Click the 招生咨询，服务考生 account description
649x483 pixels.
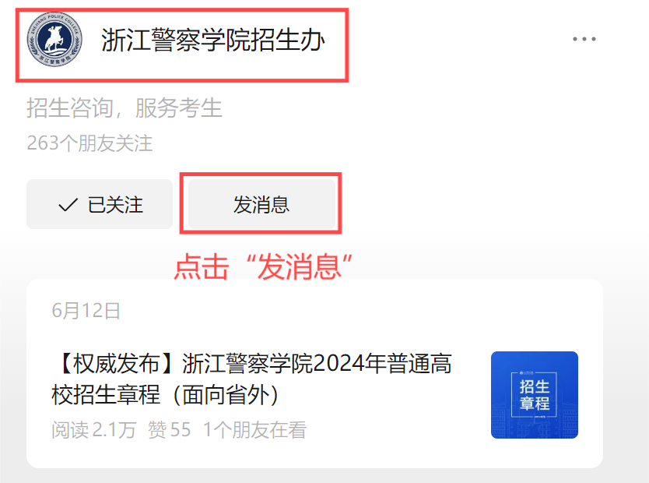125,108
